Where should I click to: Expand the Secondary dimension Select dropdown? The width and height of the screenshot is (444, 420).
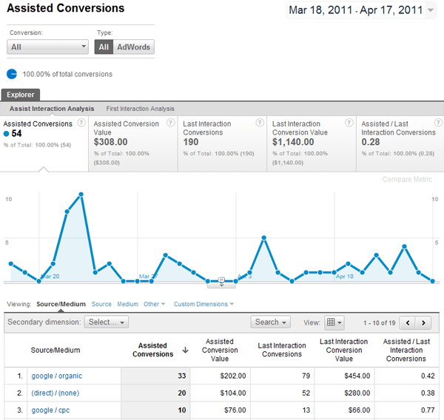coord(106,322)
